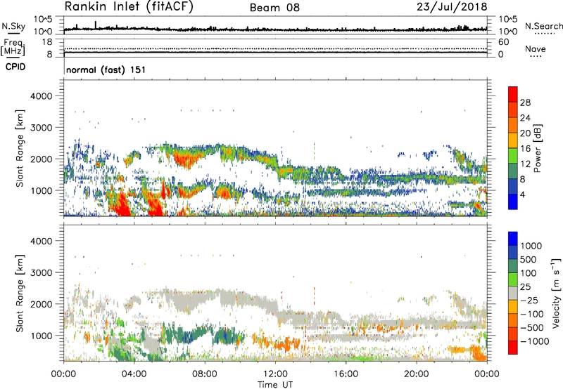The image size is (563, 389).
Task: Click the 'N.Sky' legend label
Action: [13, 27]
